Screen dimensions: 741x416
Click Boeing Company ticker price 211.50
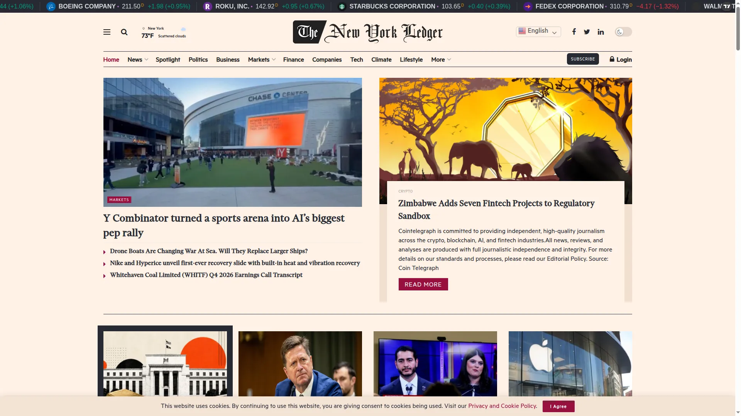coord(131,7)
